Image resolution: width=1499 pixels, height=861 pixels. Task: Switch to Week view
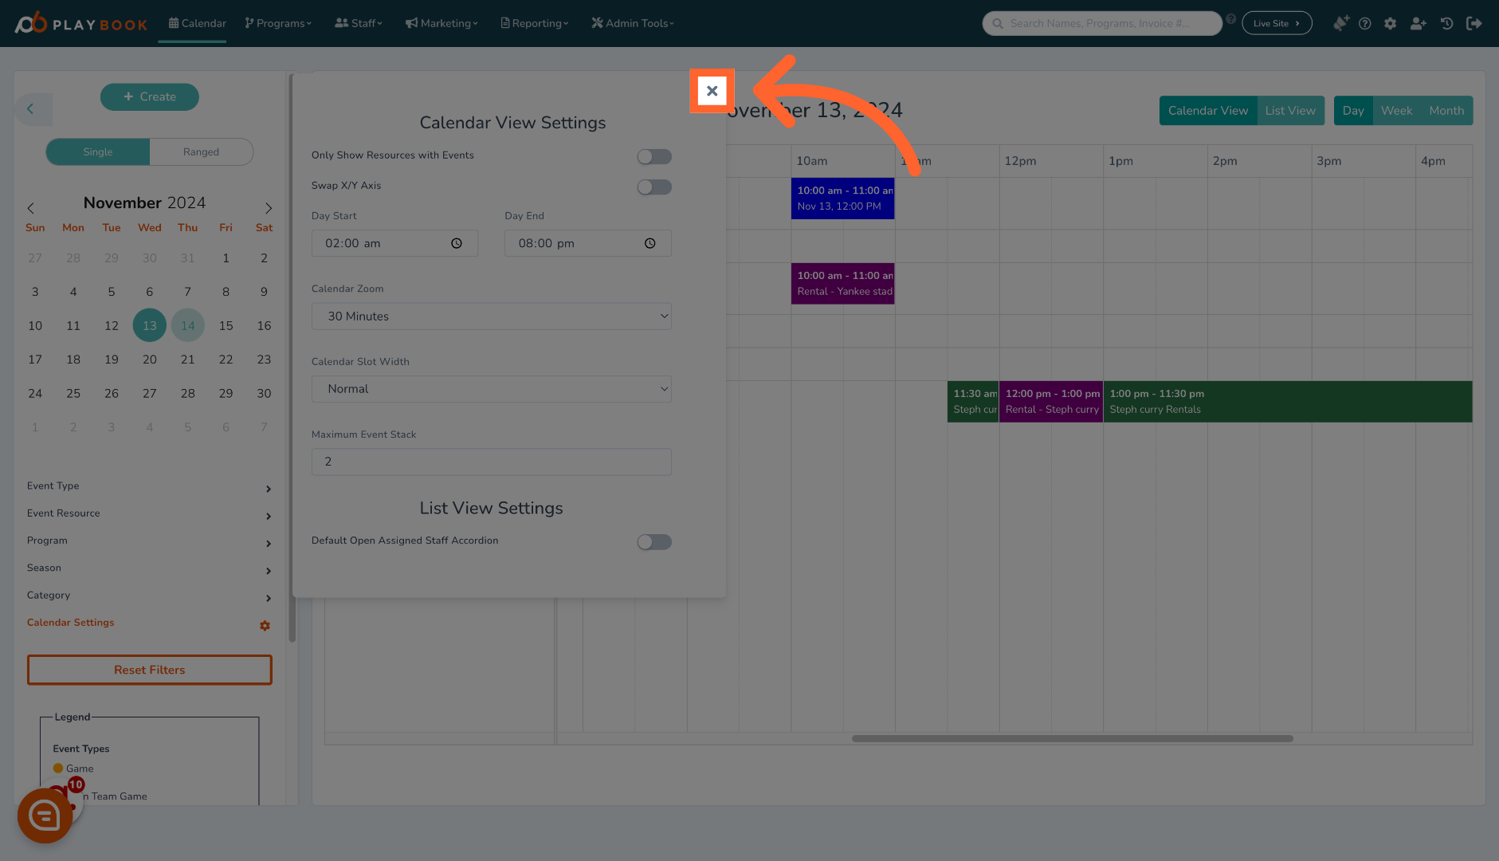(1396, 111)
